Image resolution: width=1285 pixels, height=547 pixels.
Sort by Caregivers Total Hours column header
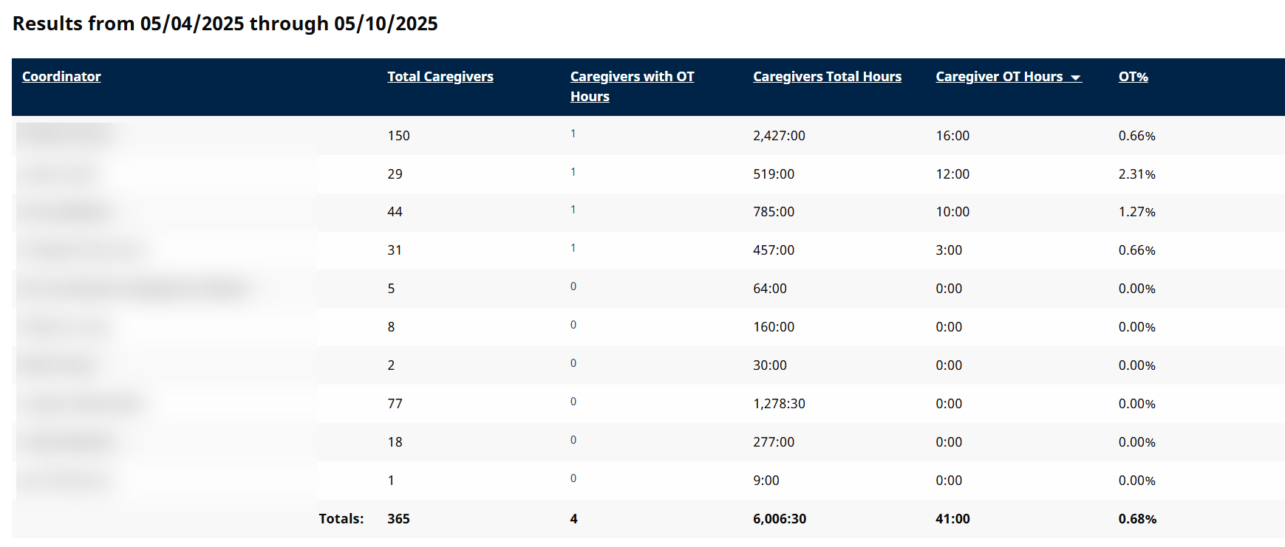[827, 77]
